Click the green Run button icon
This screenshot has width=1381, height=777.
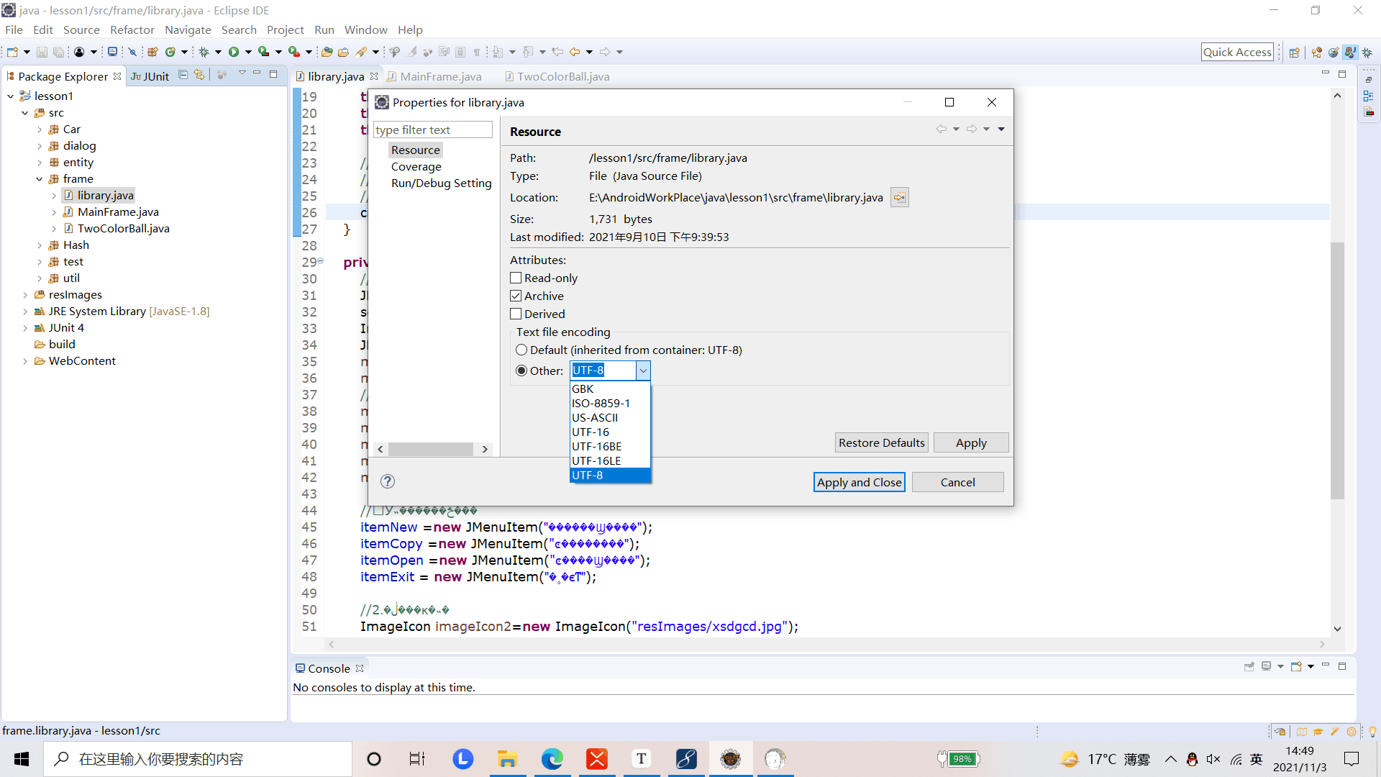[x=234, y=52]
